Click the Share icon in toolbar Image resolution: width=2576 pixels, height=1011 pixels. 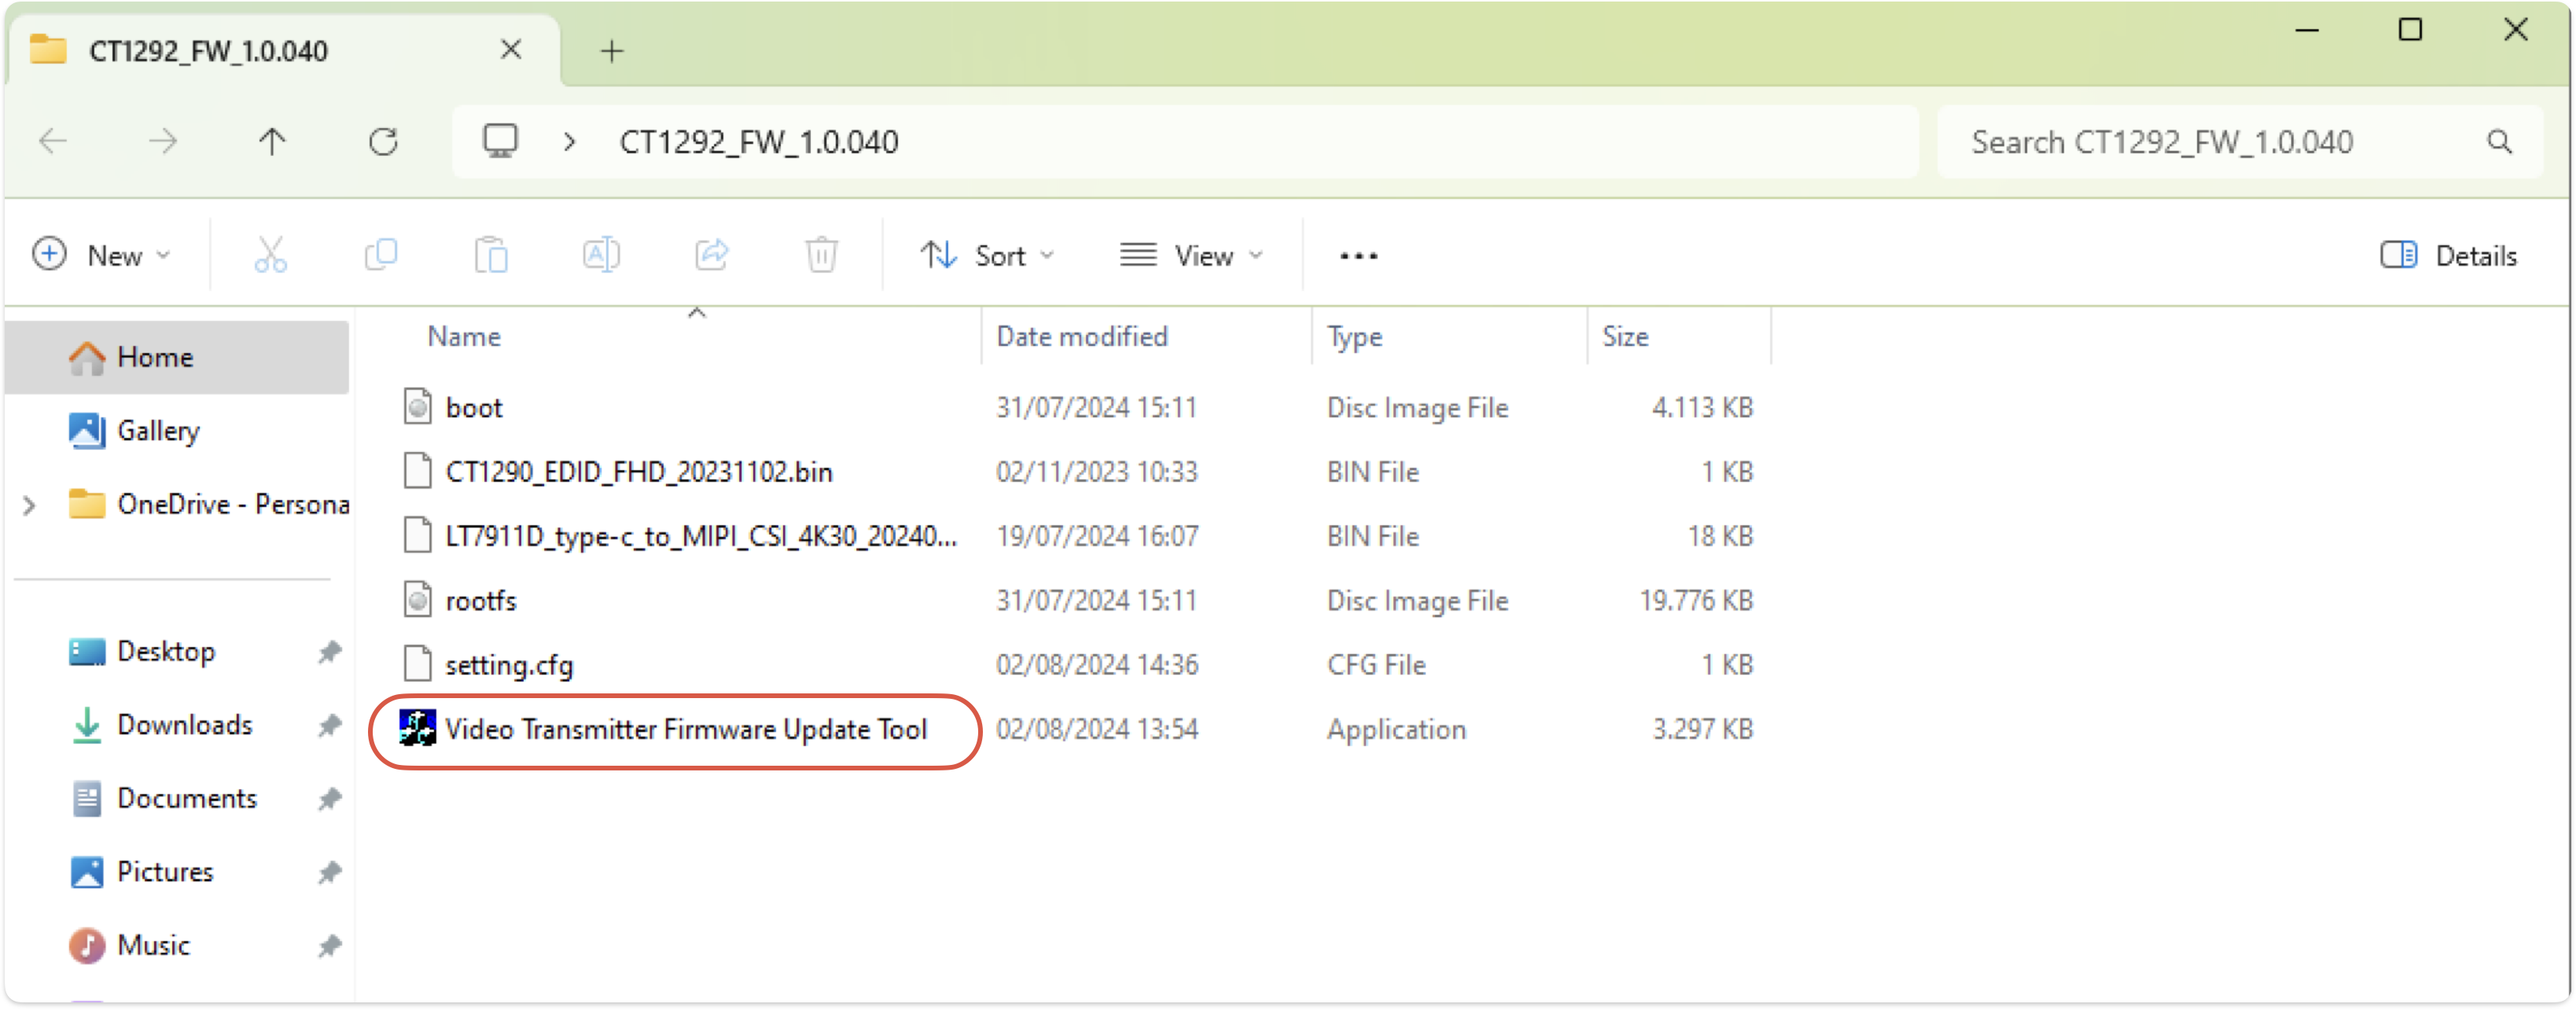[712, 255]
